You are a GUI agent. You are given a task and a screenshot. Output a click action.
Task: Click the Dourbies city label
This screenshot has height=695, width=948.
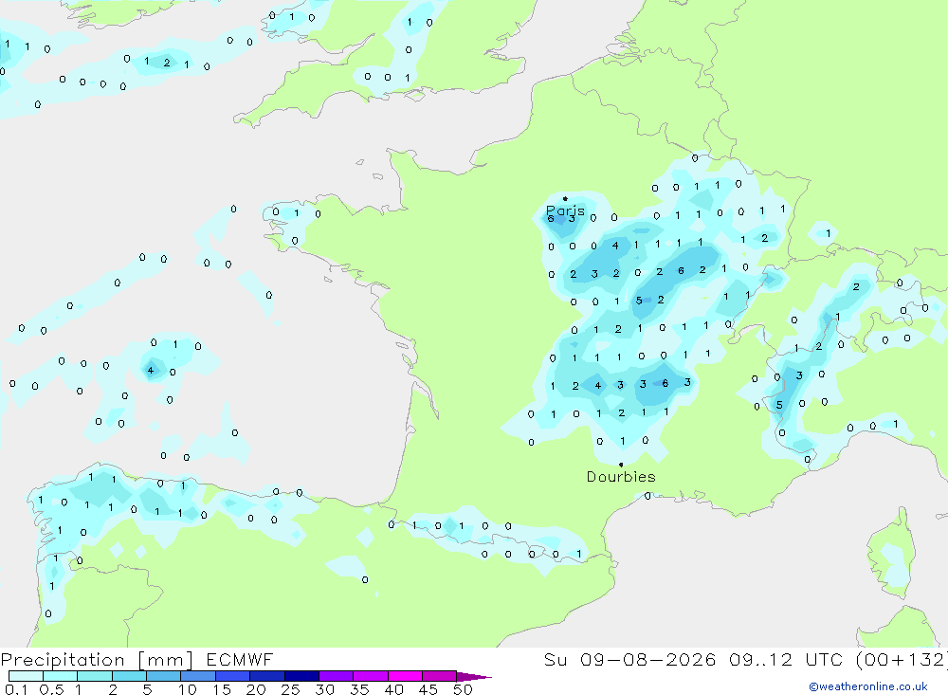pos(621,477)
